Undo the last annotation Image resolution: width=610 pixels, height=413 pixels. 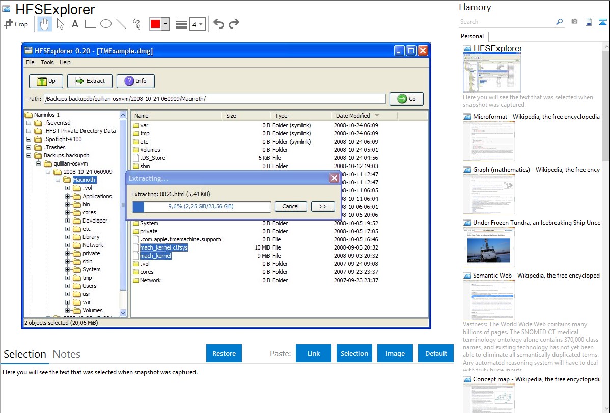pos(218,24)
